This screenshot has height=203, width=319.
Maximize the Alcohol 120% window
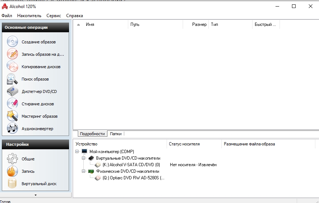coord(294,6)
